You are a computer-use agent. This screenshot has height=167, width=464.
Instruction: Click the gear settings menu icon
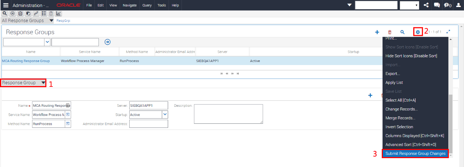(418, 32)
